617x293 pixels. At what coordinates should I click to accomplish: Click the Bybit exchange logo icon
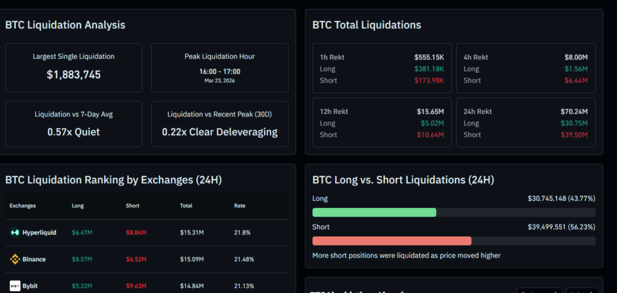15,286
